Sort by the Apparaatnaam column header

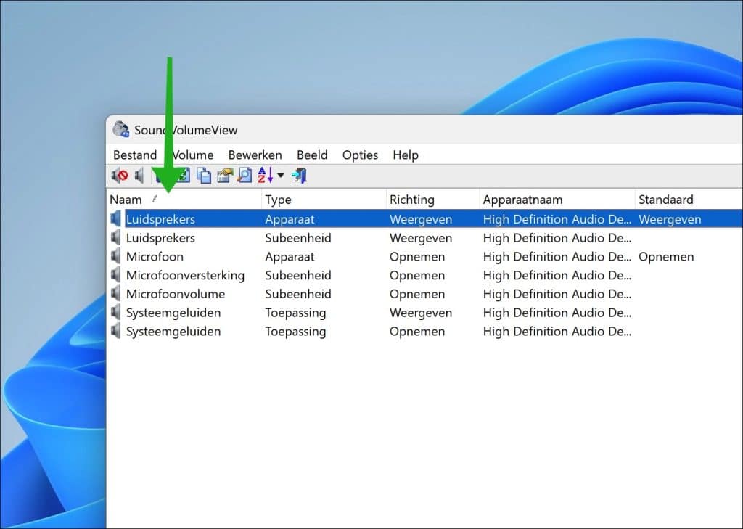pyautogui.click(x=557, y=200)
